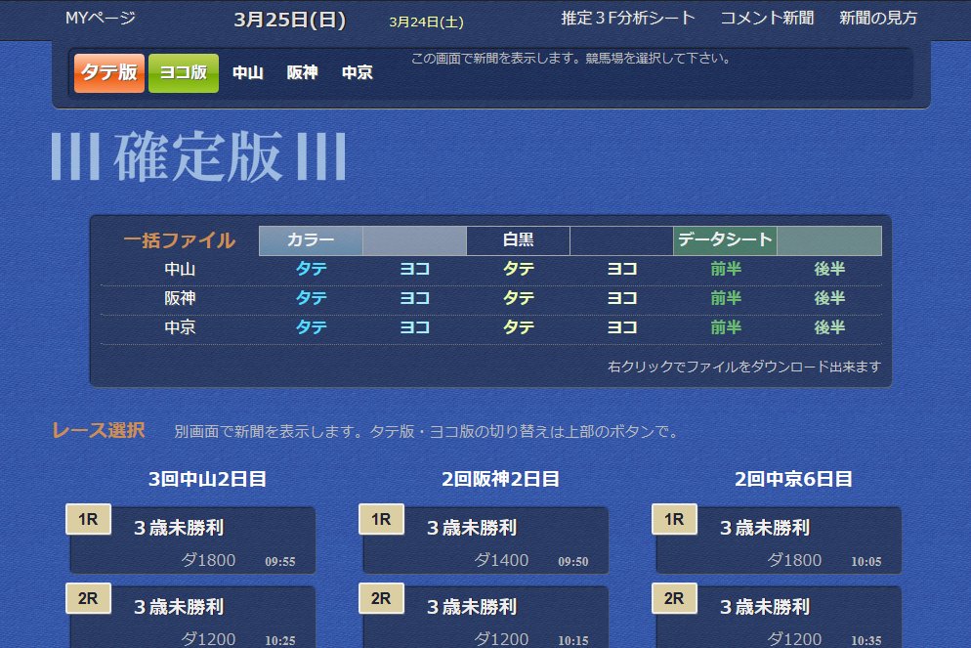This screenshot has height=648, width=971.
Task: Open 阪神 data sheet 前半
Action: click(x=726, y=298)
